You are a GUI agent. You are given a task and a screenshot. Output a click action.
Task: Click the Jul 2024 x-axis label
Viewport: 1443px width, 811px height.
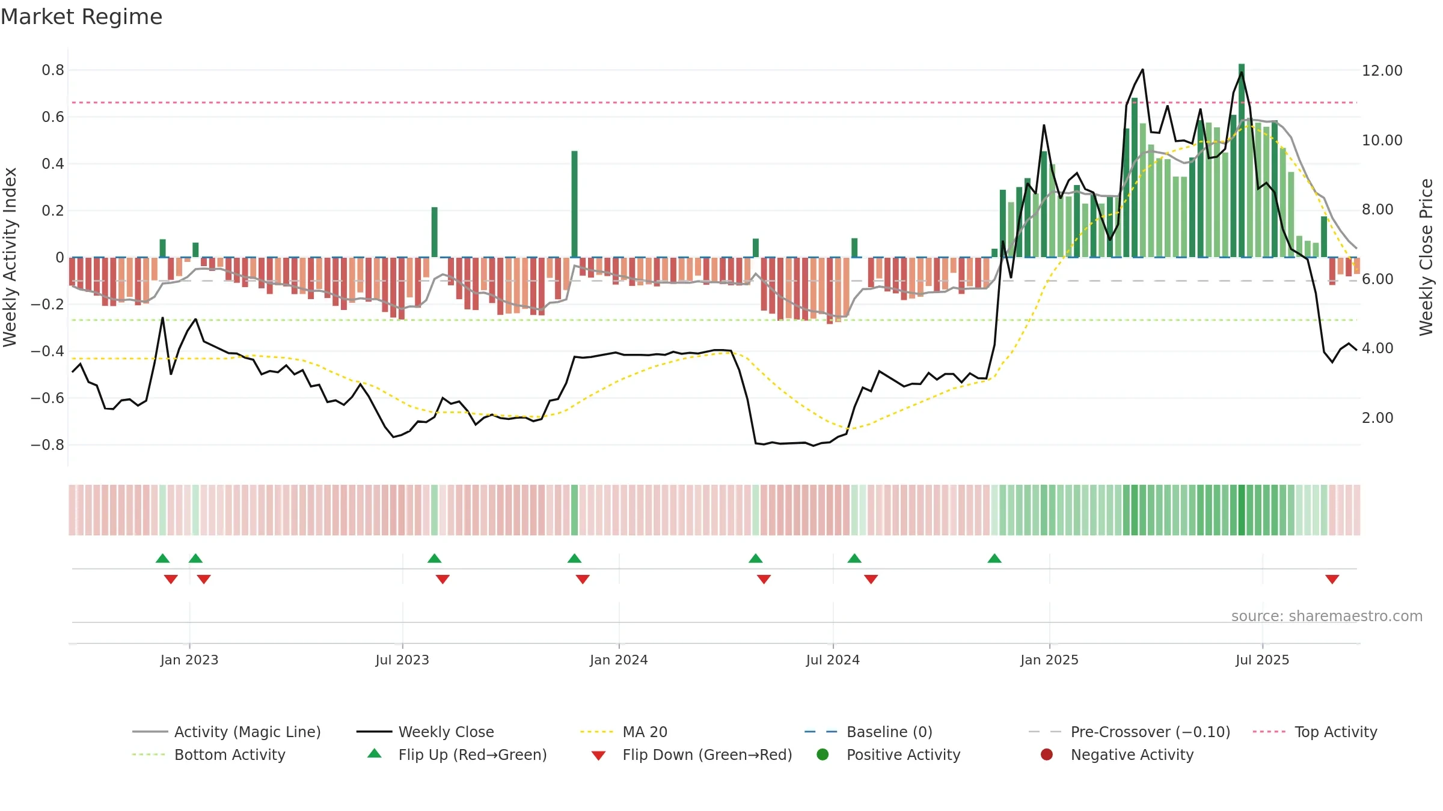pos(833,660)
